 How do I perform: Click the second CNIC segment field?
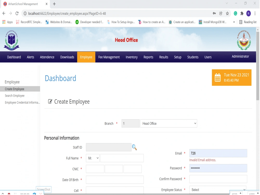[114, 169]
